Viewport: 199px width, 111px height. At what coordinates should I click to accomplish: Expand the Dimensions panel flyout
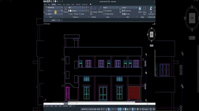76,17
